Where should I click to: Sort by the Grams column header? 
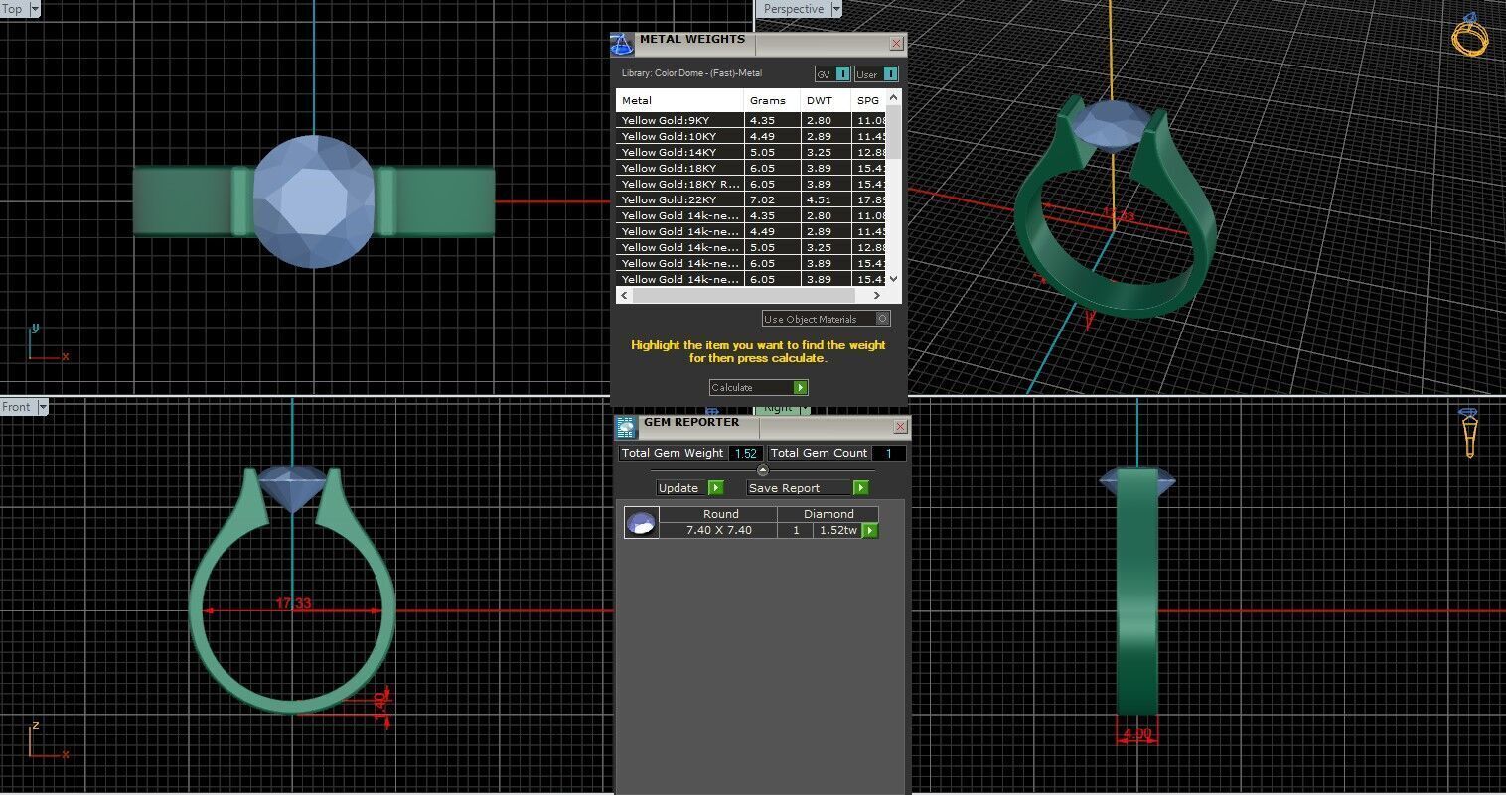[772, 100]
